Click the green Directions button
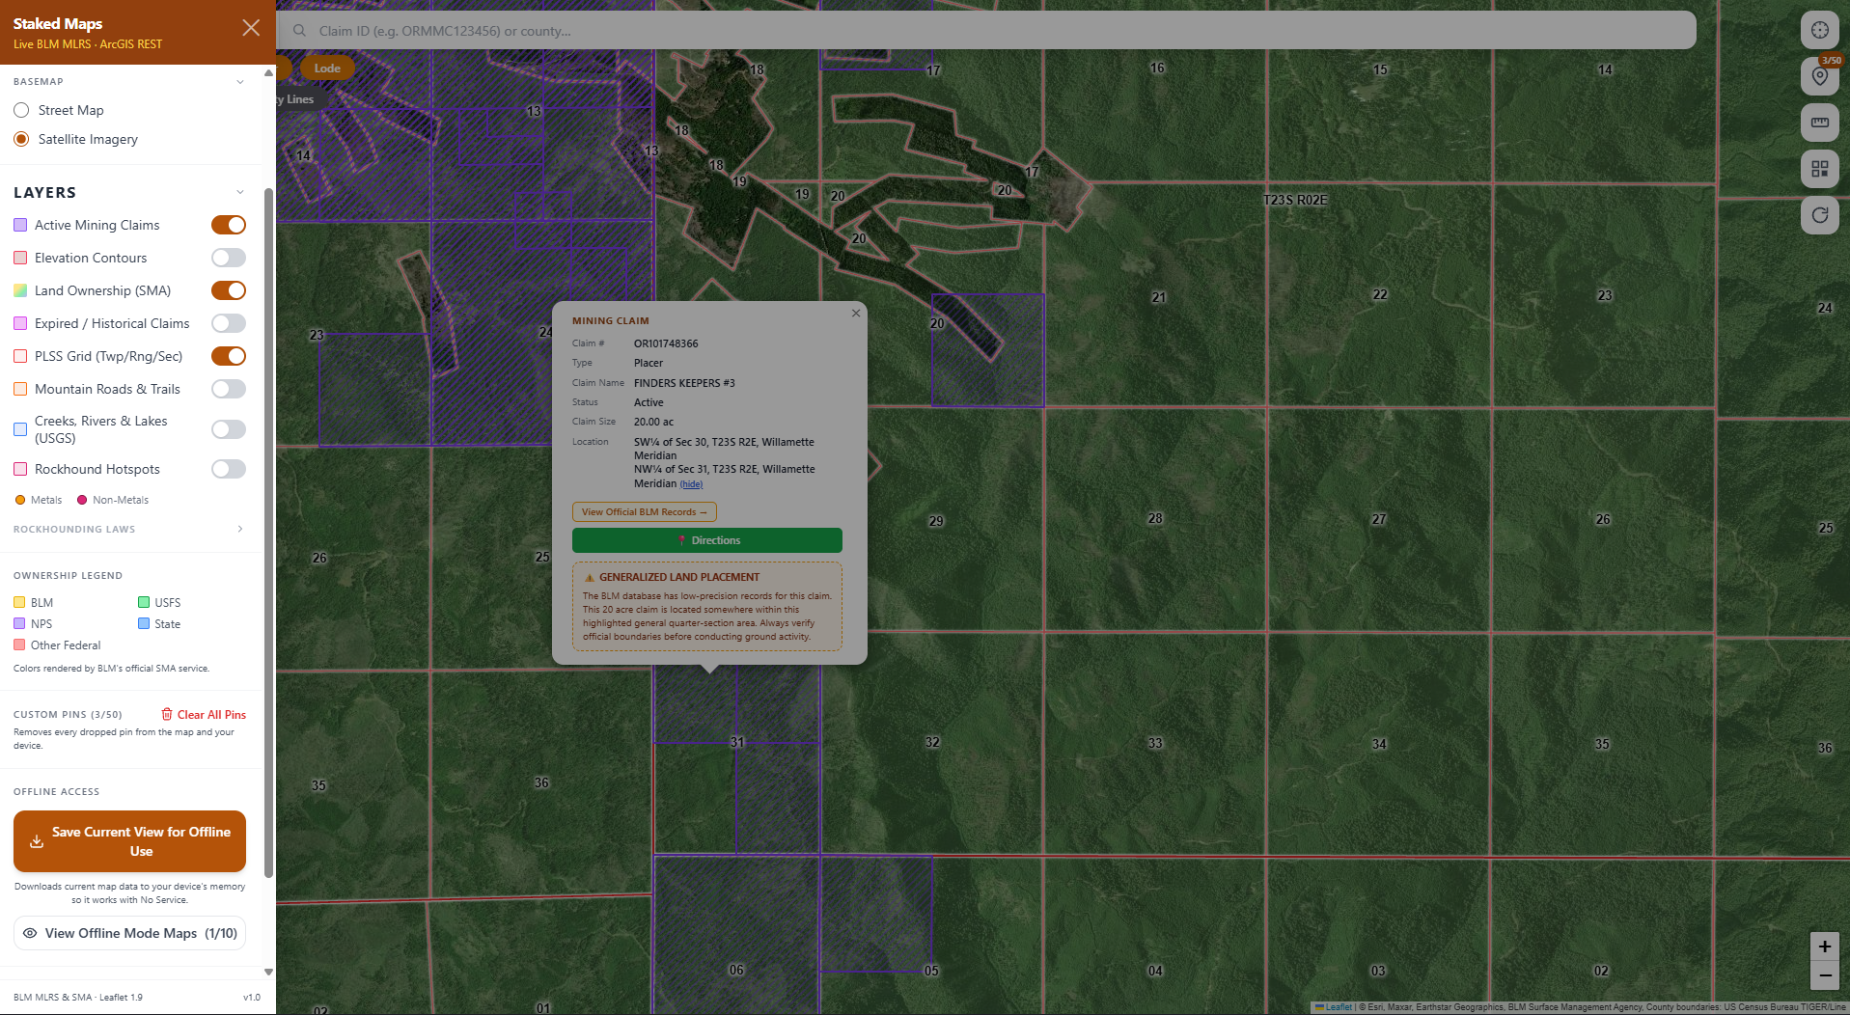Screen dimensions: 1850x1015 pos(706,540)
